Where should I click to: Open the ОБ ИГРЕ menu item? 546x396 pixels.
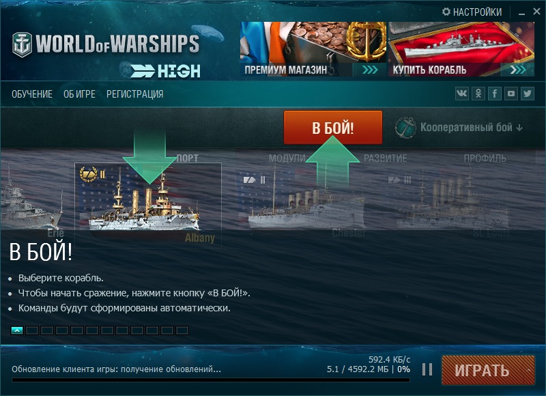(79, 94)
